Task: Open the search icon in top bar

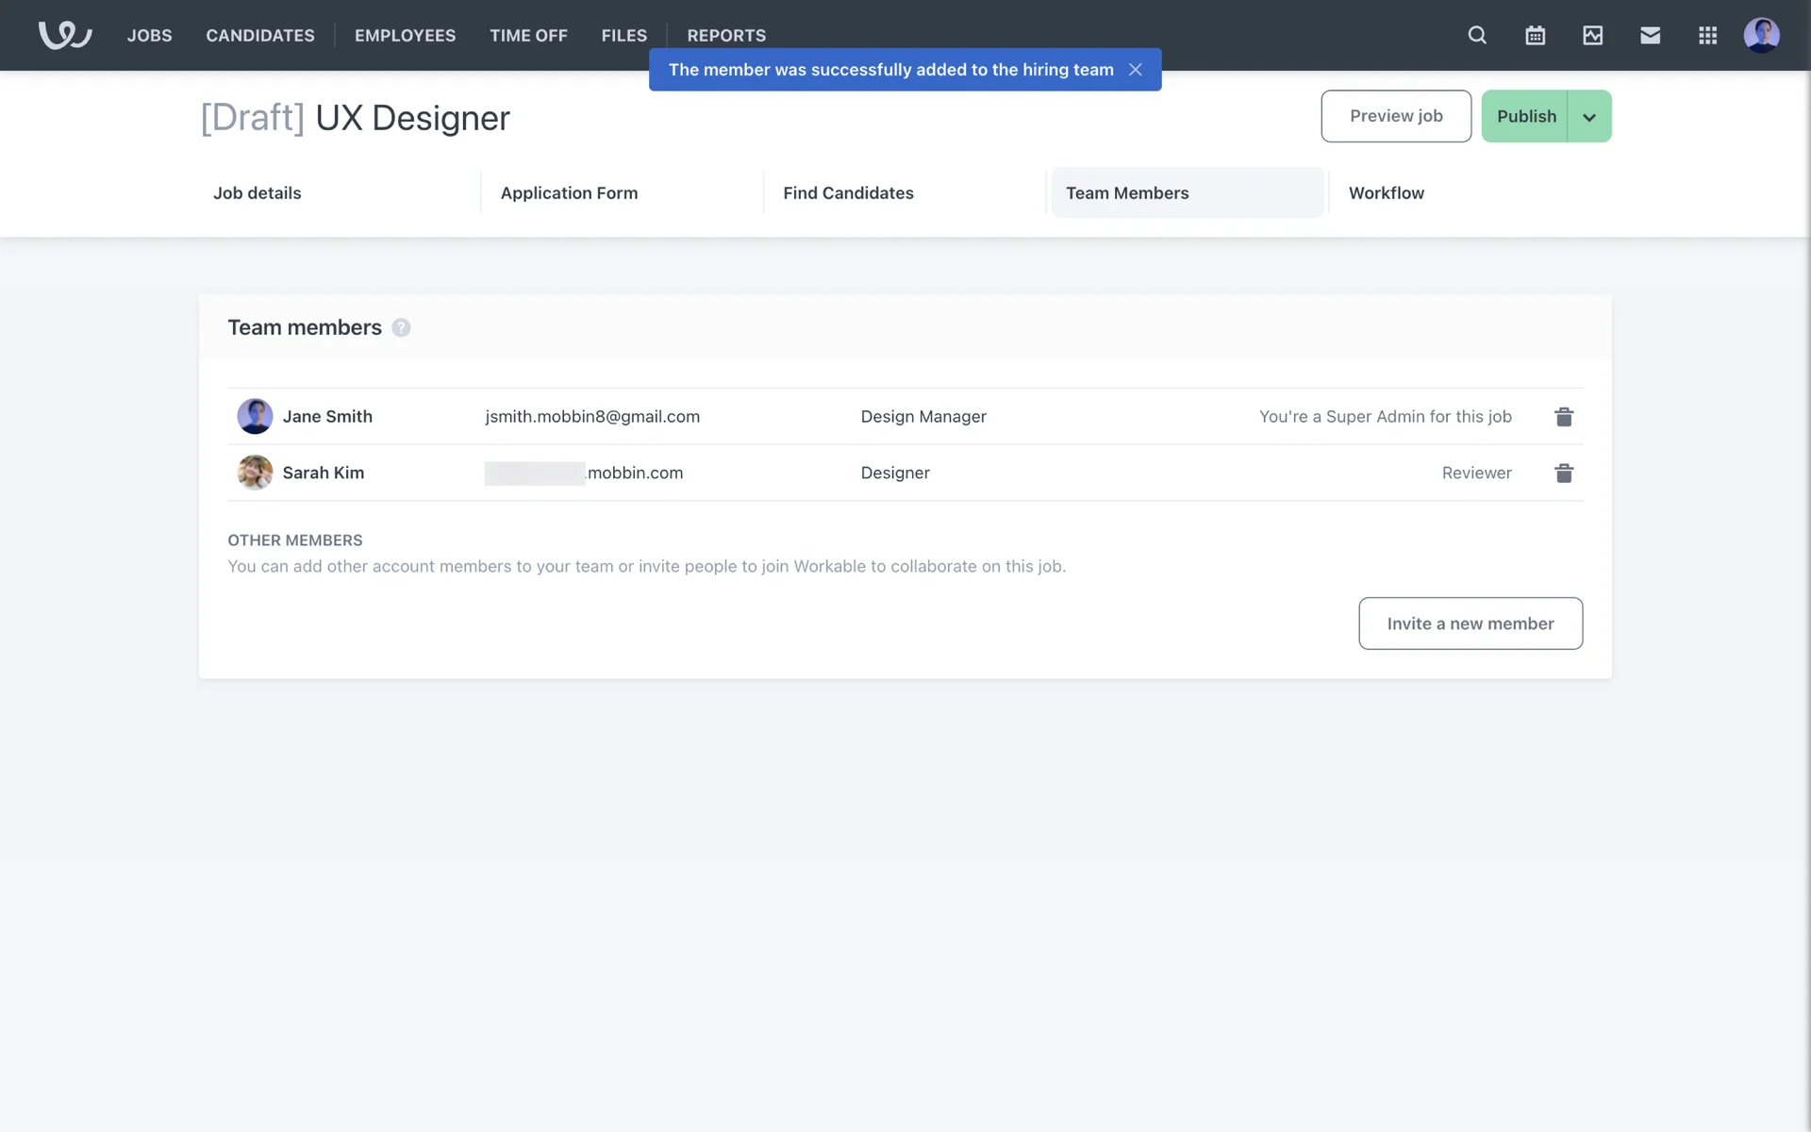Action: (1477, 35)
